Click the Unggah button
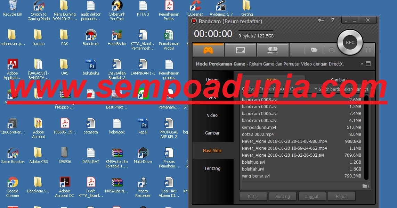Screen dimensions: 397x208 click(312, 197)
